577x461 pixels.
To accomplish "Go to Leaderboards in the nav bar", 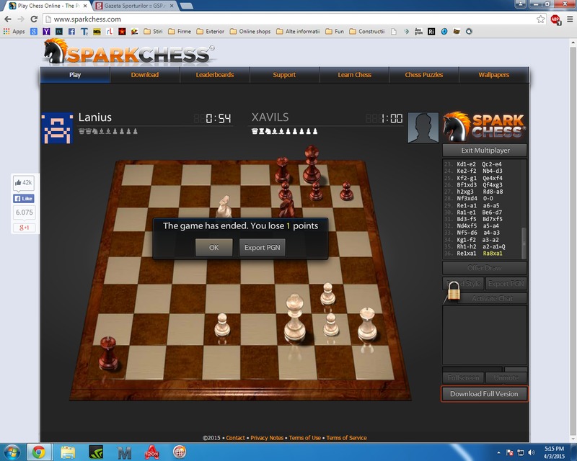I will [214, 75].
